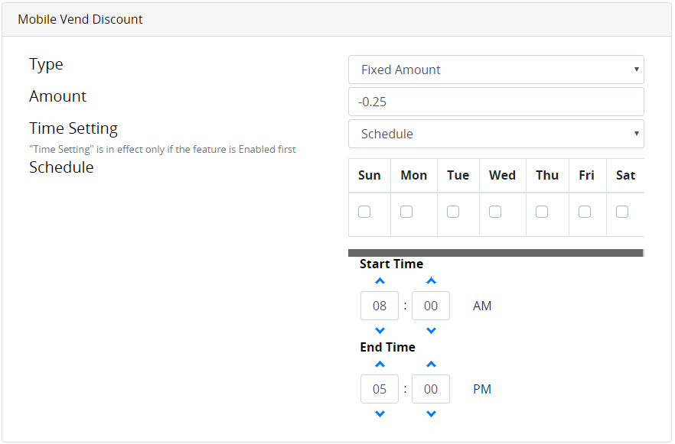Screen dimensions: 675x444
Task: Increase the End Time hour with up arrow
Action: [380, 365]
